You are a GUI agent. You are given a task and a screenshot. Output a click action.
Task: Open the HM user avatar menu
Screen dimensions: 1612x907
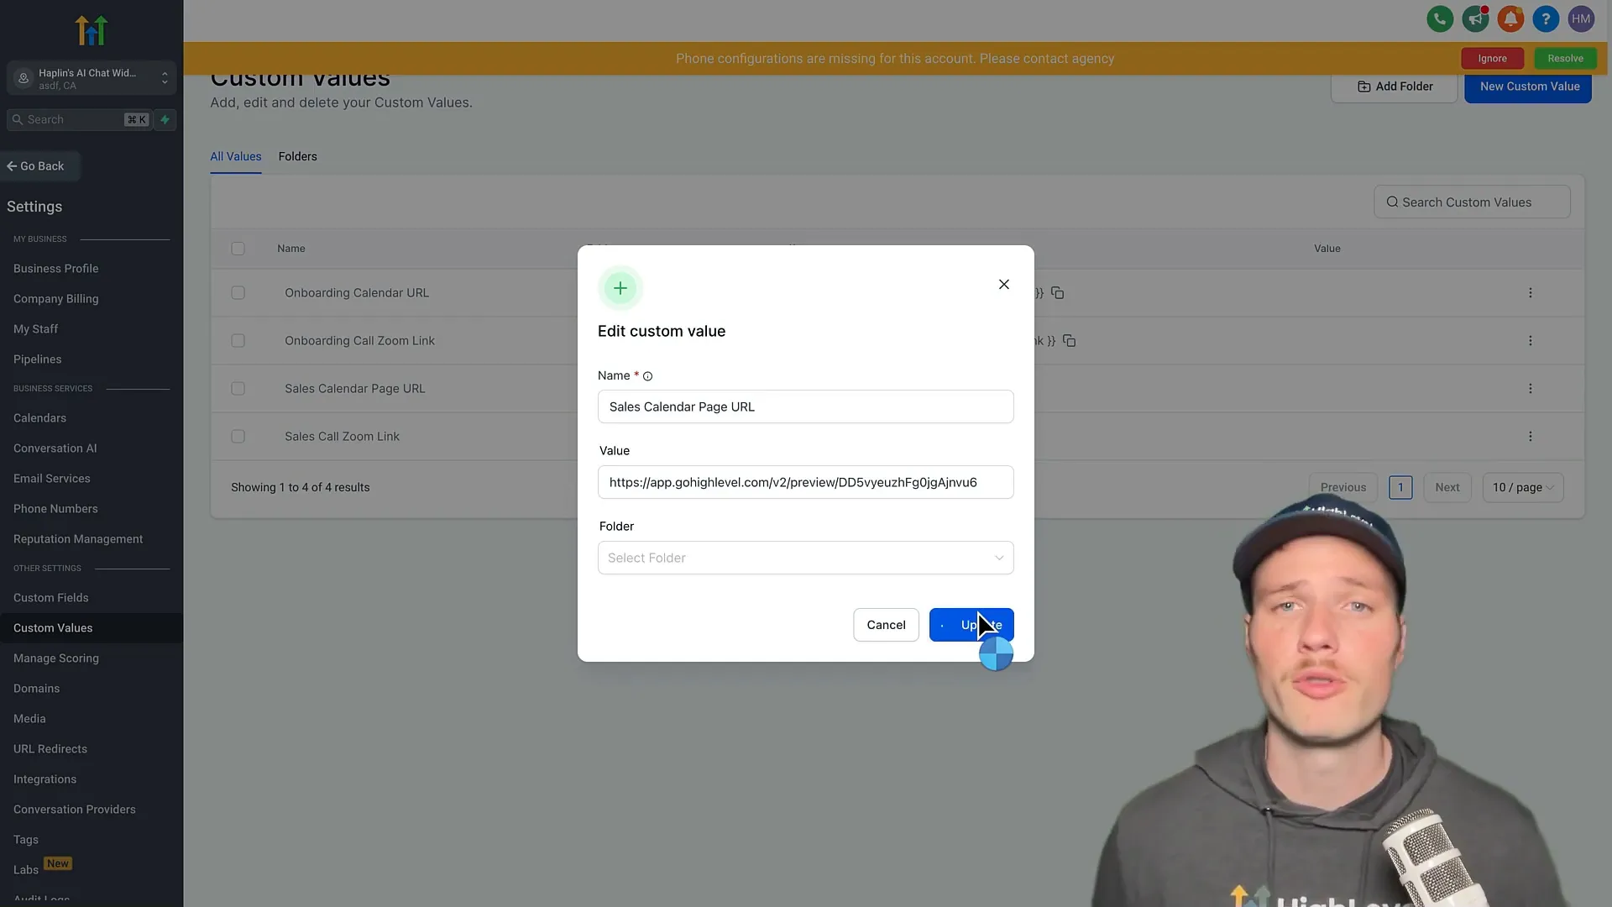(x=1581, y=18)
